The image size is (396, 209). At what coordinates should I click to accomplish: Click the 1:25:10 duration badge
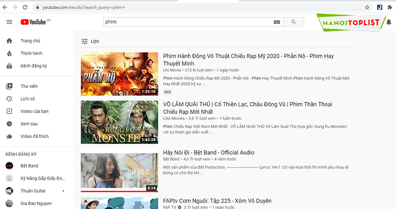[x=149, y=91]
